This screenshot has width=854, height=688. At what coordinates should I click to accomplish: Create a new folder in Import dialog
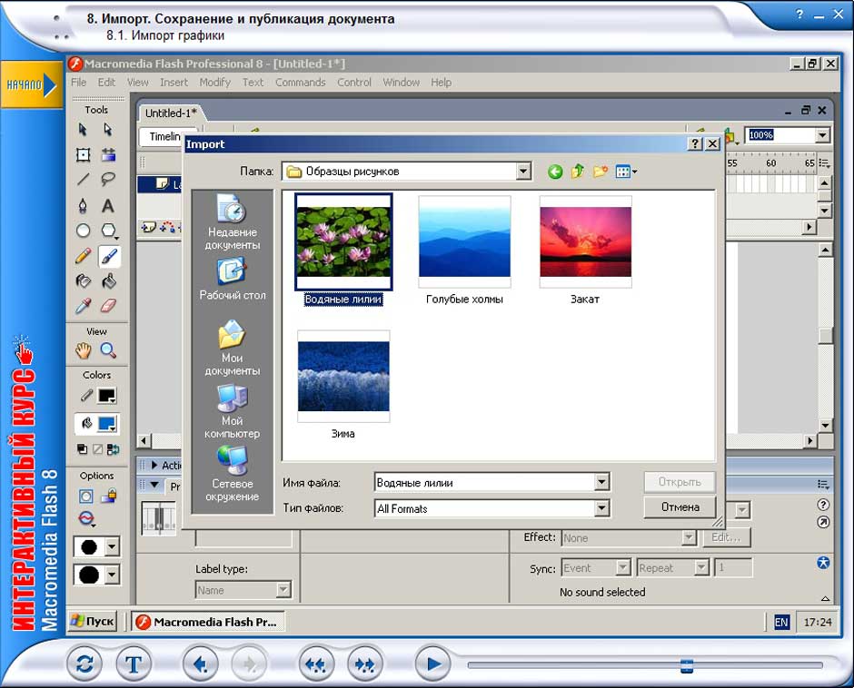601,172
